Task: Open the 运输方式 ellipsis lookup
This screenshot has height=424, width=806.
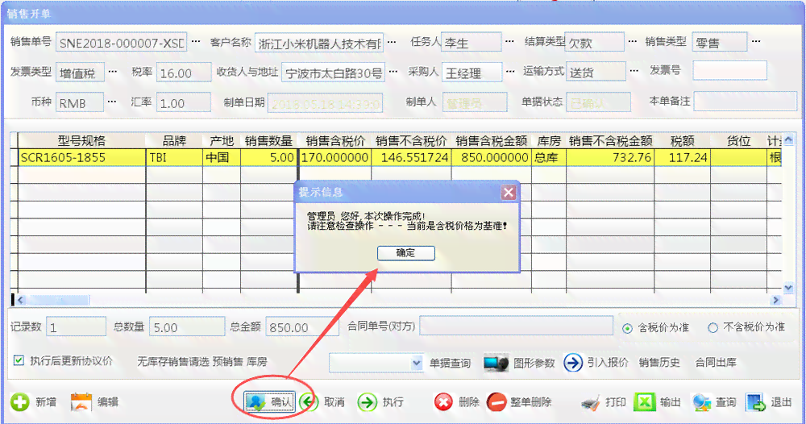Action: 634,71
